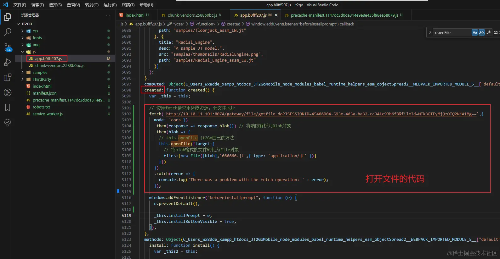Open the 帮助(H) menu
The width and height of the screenshot is (500, 259).
pos(146,5)
